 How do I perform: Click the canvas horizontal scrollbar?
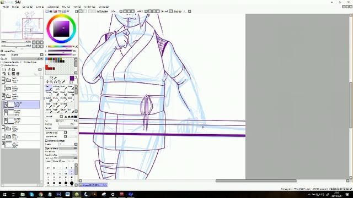coord(256,181)
